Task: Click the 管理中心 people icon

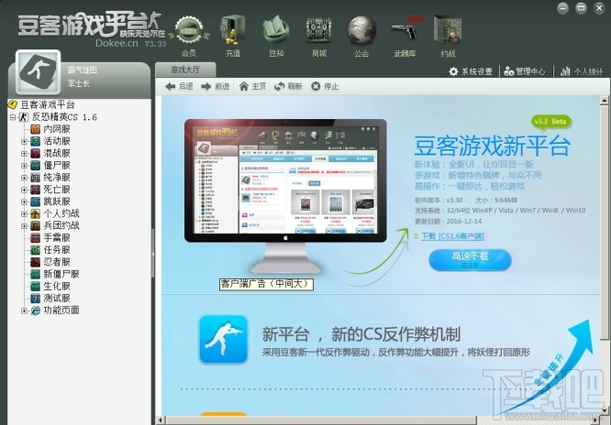Action: [x=508, y=71]
